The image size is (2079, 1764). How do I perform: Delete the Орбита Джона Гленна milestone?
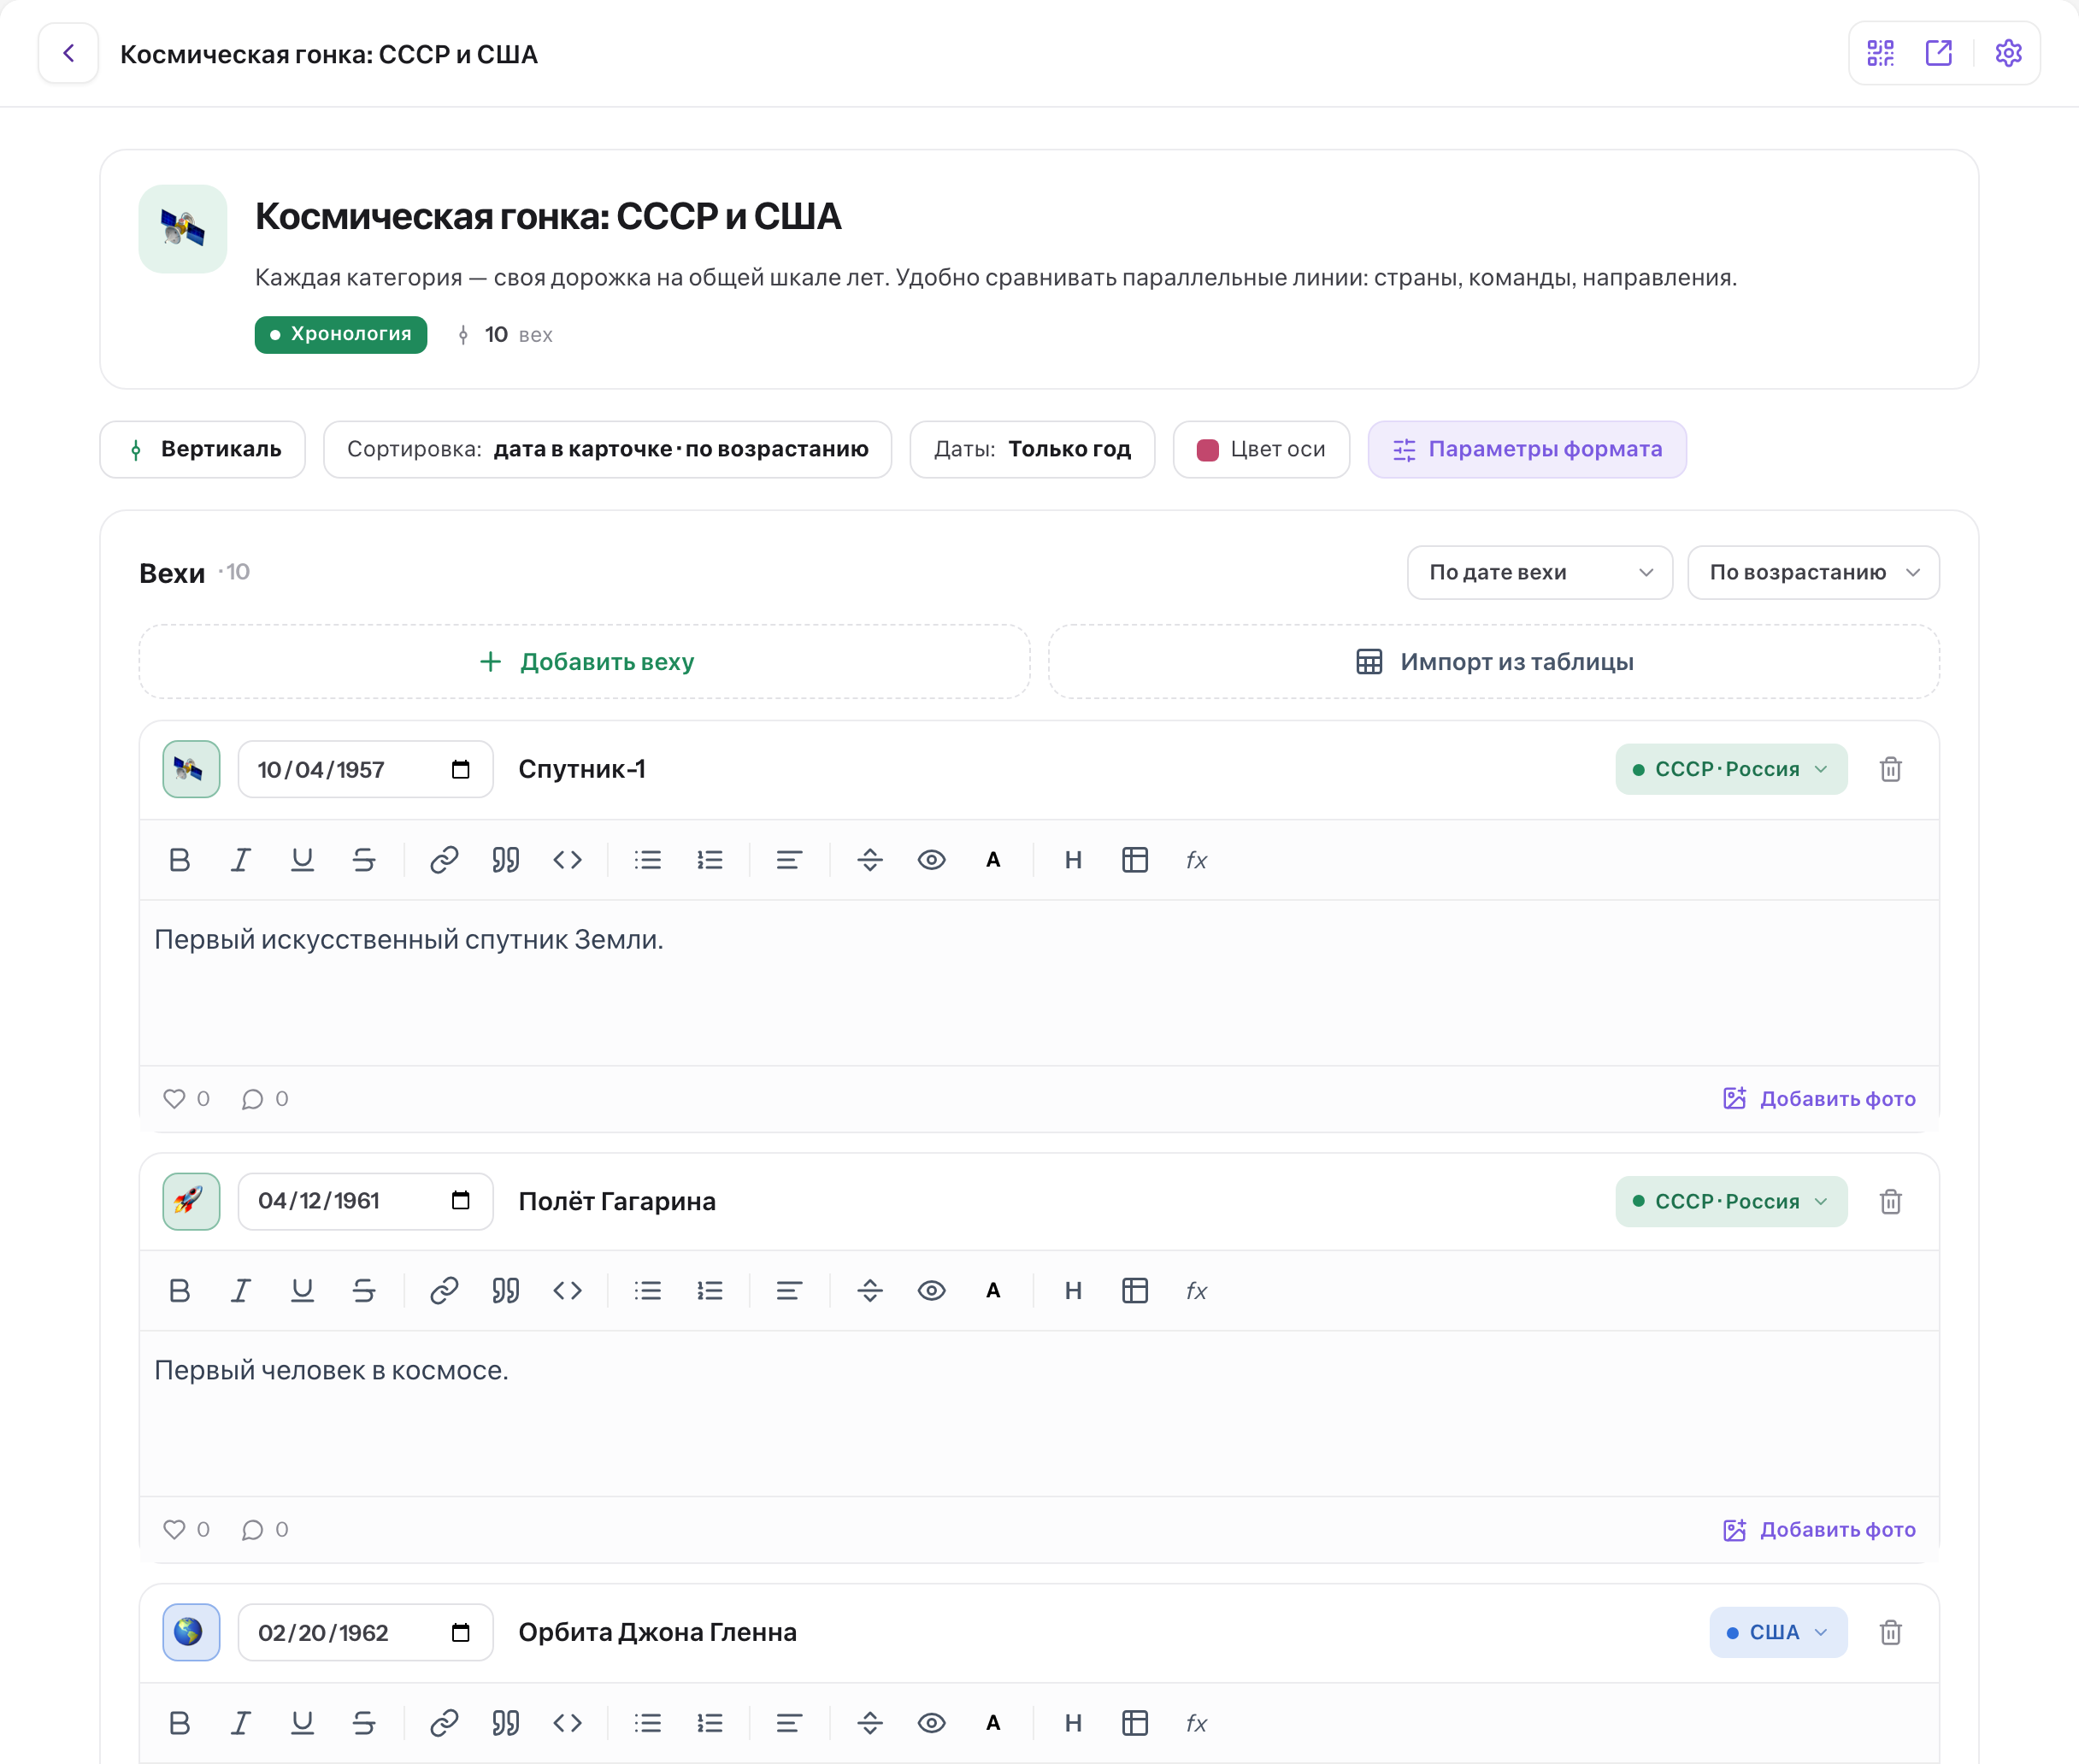pyautogui.click(x=1890, y=1632)
